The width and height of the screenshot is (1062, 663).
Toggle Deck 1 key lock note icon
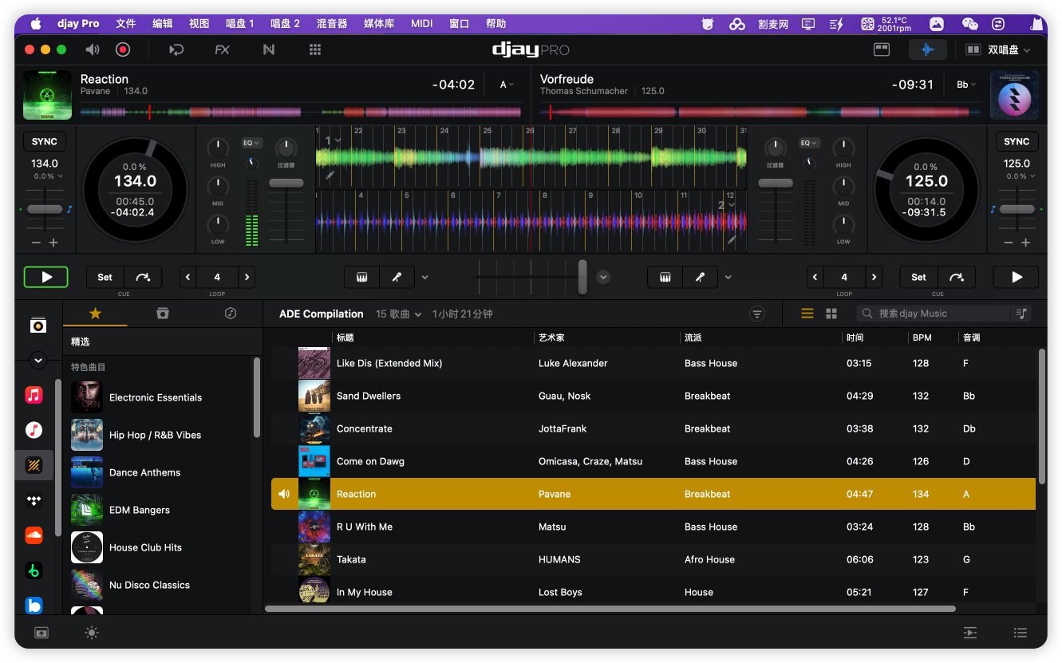[69, 209]
